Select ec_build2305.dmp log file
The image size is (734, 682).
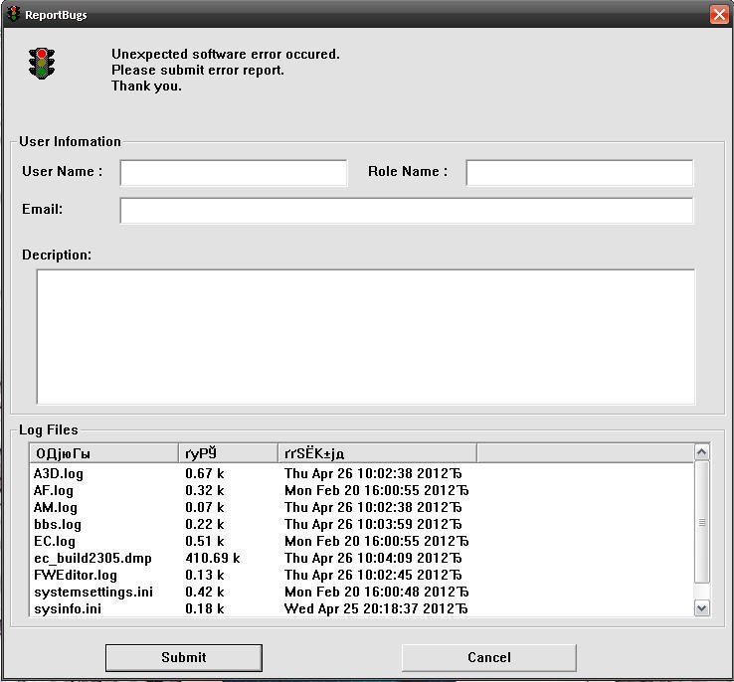pyautogui.click(x=92, y=558)
